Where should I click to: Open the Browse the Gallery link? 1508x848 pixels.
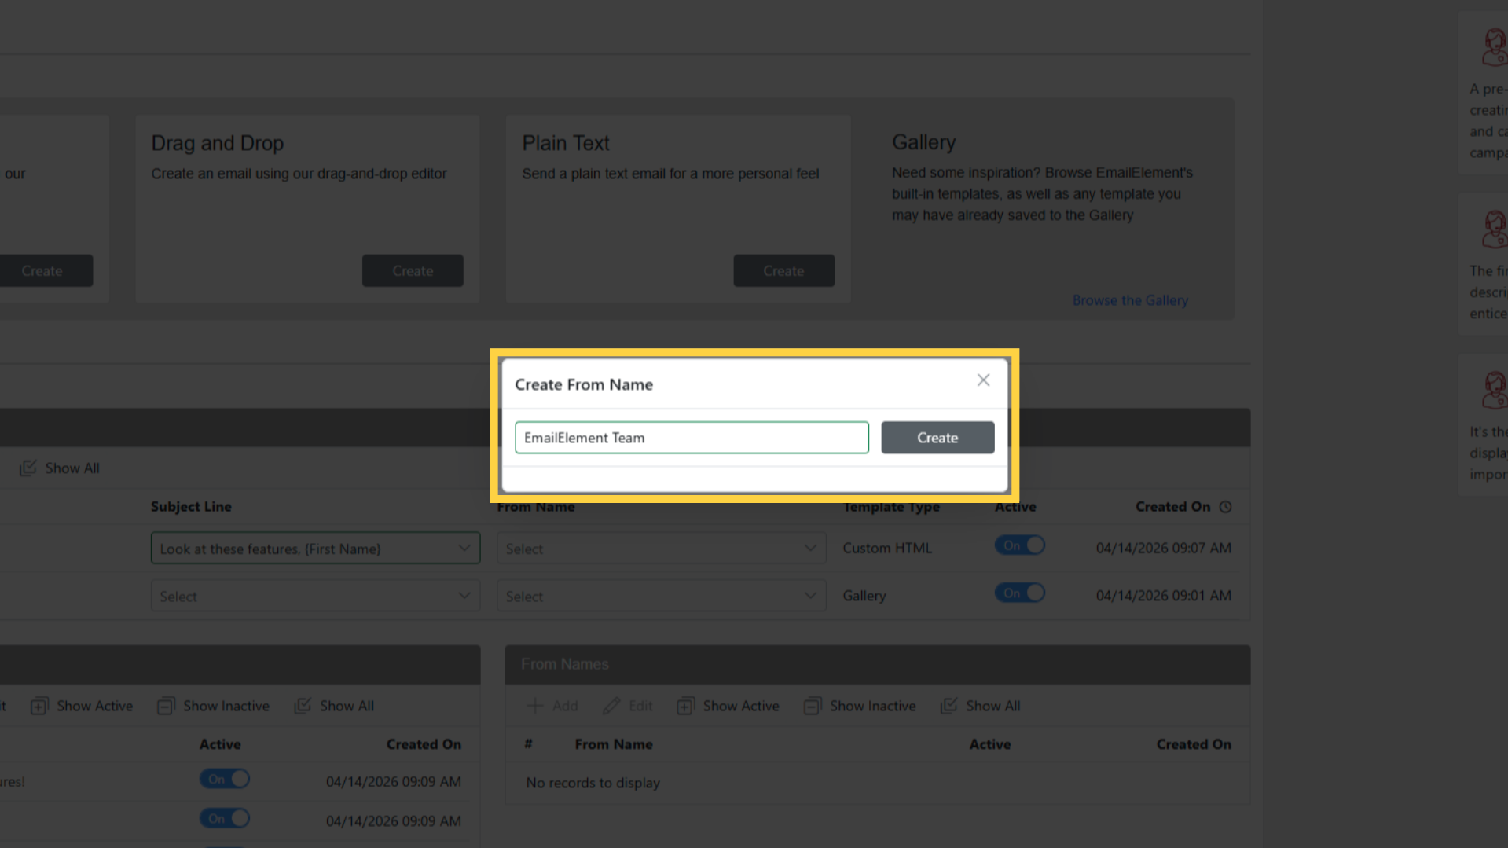[1130, 300]
